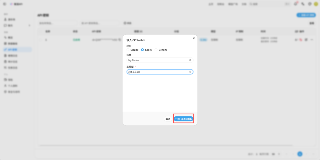Click the 取消 button
The width and height of the screenshot is (320, 160).
pos(168,119)
